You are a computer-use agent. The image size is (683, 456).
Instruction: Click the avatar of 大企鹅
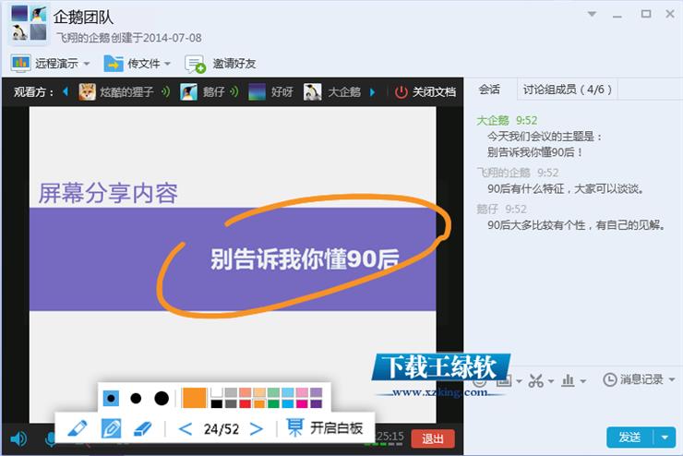(313, 92)
